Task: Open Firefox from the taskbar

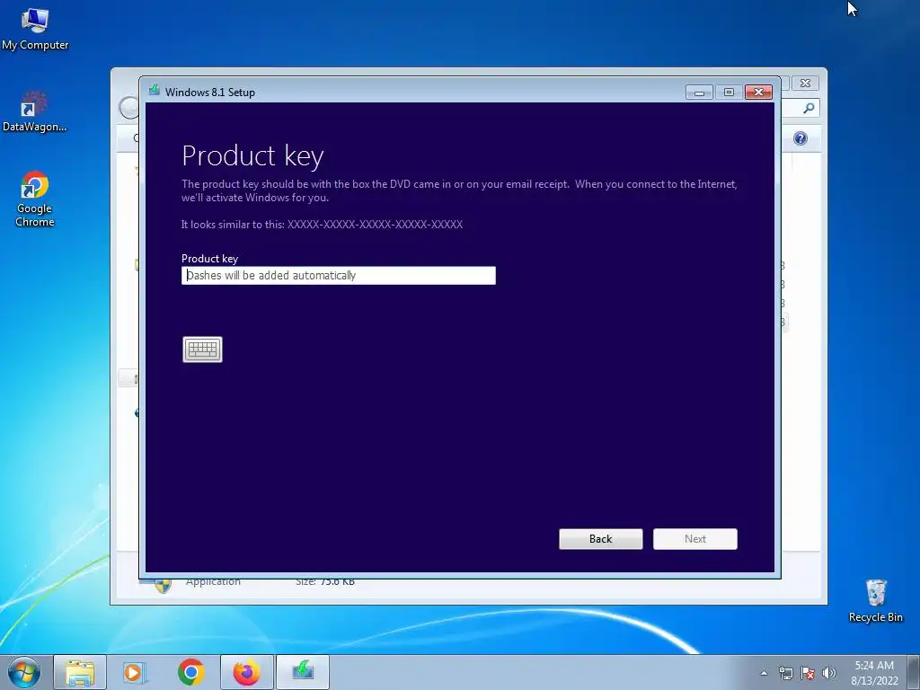Action: click(247, 672)
